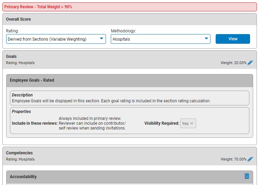
Task: Select the Employee Goals - Rated header
Action: pyautogui.click(x=32, y=80)
